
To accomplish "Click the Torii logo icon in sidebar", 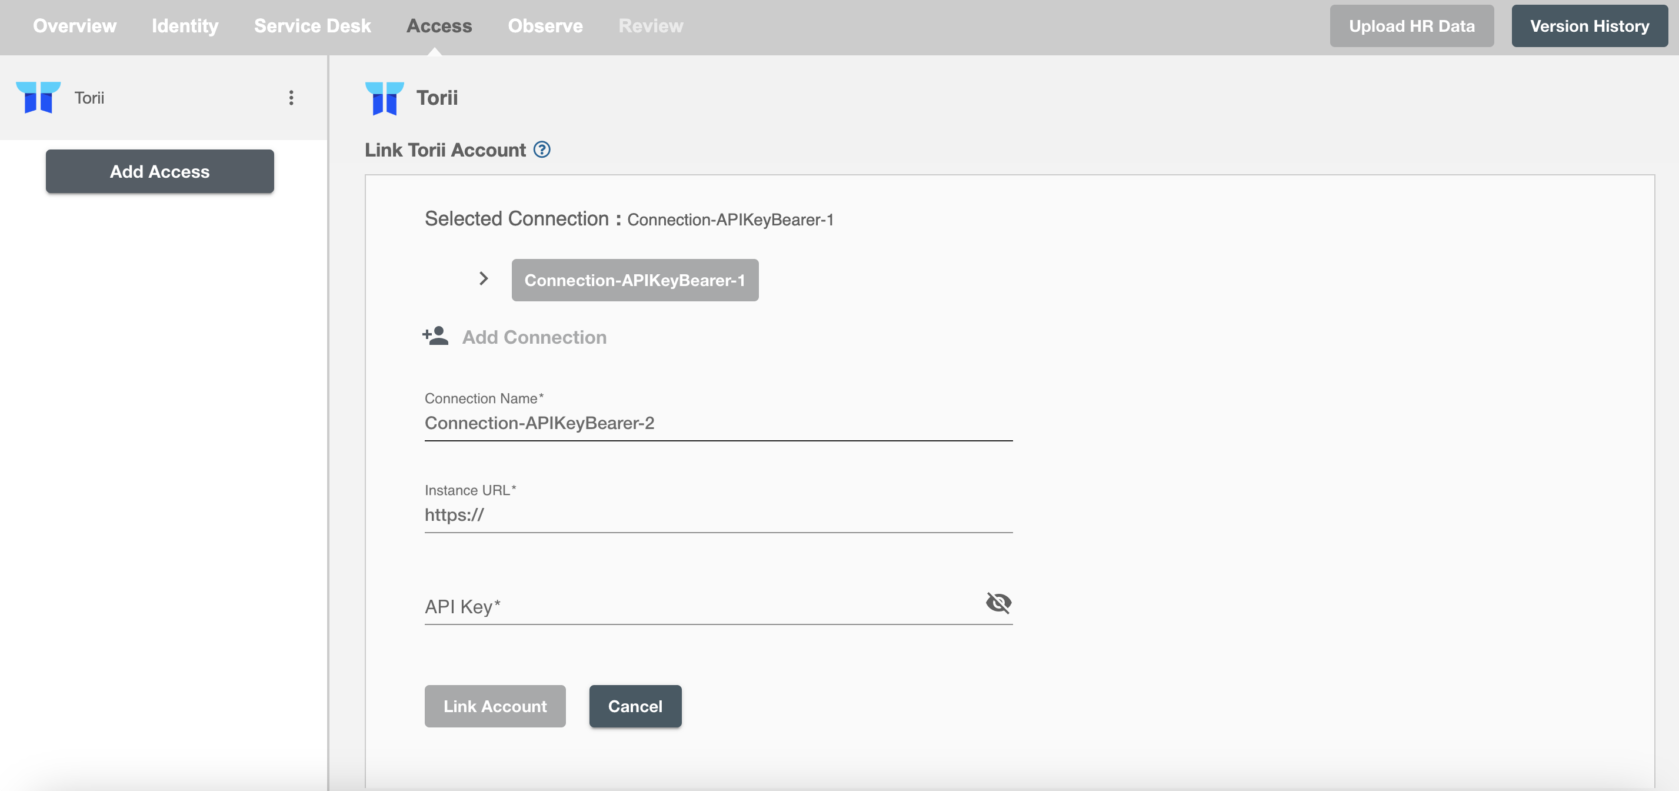I will 39,97.
